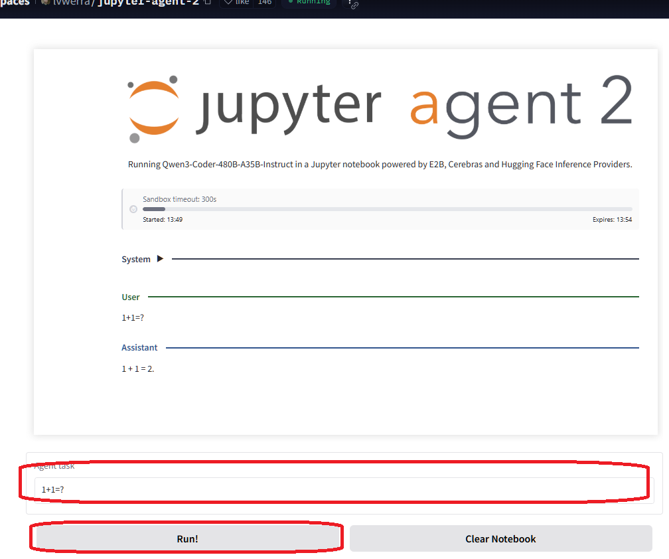Click the Run! button
The height and width of the screenshot is (559, 669).
[188, 538]
